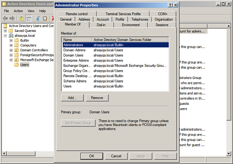The image size is (233, 164).
Task: Toggle the Show/Hide Console Tree icon
Action: click(29, 18)
